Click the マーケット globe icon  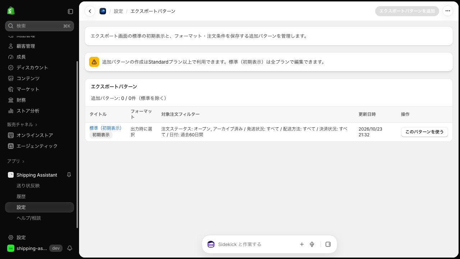11,89
